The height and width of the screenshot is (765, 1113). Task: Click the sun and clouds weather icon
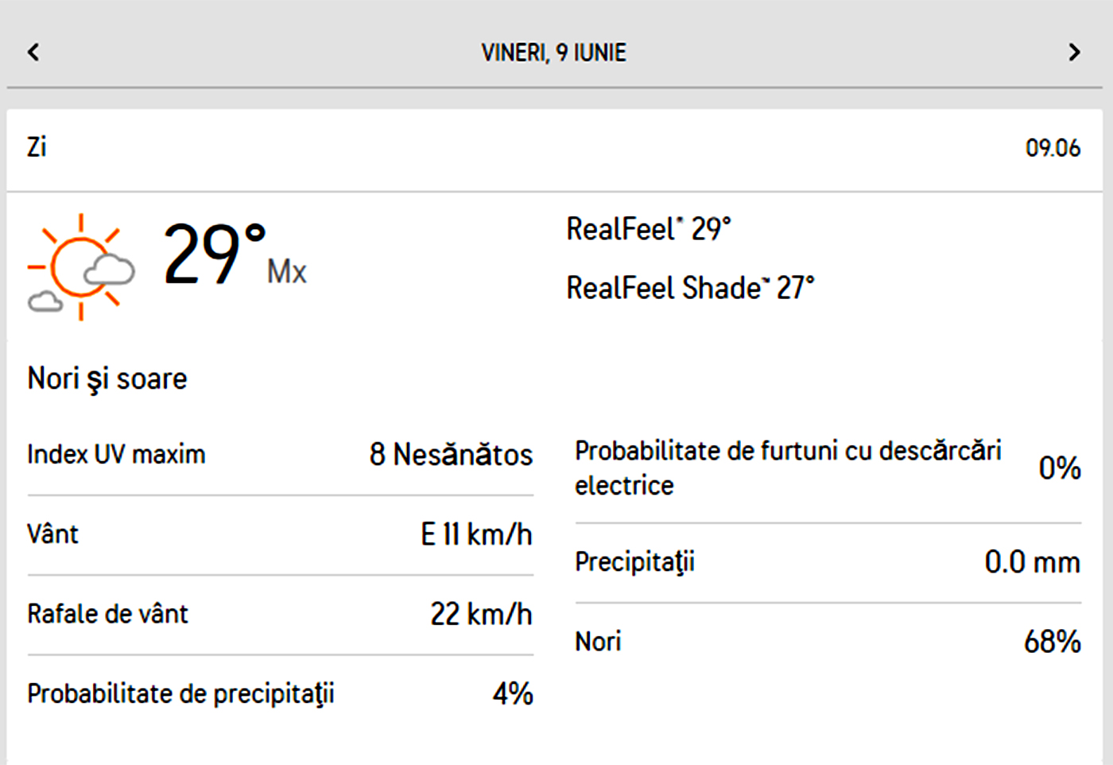click(x=80, y=267)
